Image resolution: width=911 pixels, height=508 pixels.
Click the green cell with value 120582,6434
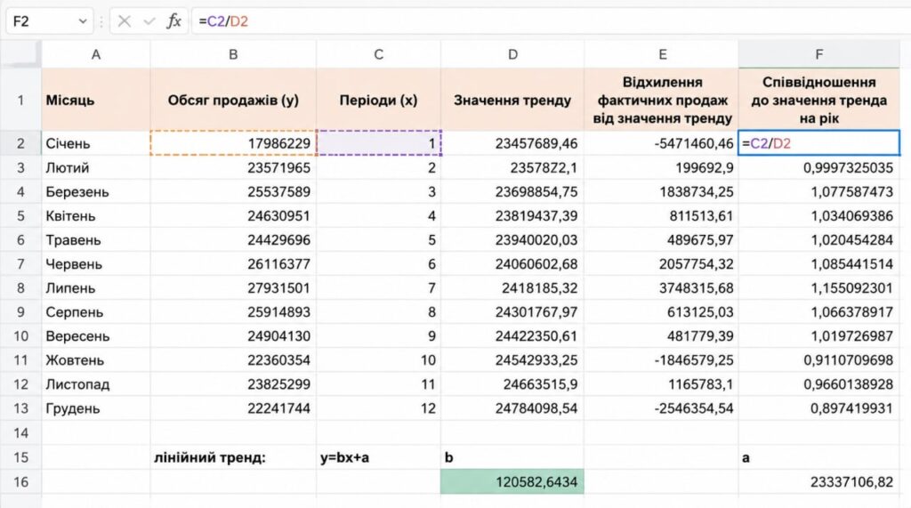(512, 482)
